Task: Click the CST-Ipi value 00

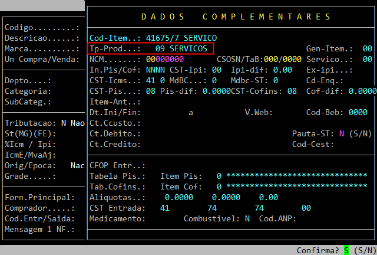Action: [217, 70]
